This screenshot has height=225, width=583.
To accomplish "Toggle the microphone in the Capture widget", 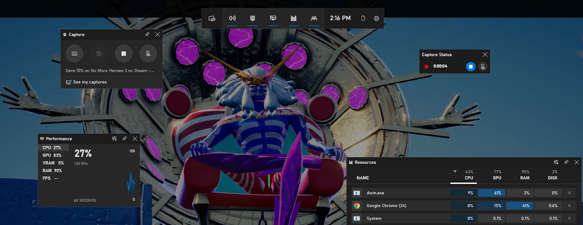I will tap(148, 53).
